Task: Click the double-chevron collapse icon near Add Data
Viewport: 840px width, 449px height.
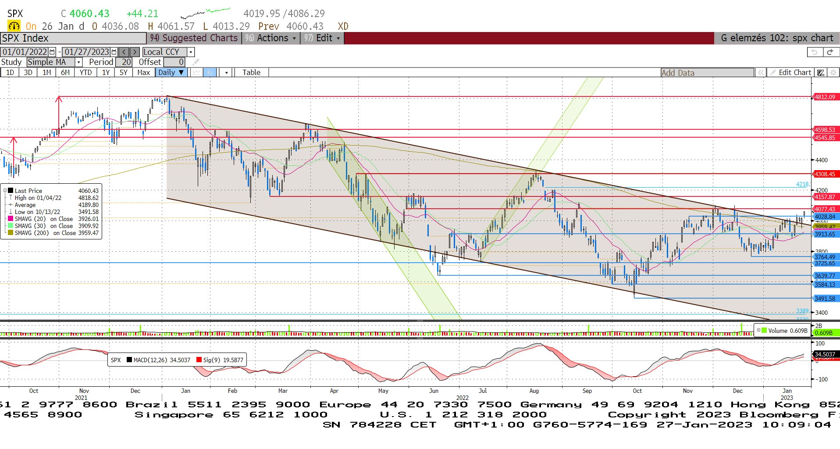Action: [761, 72]
